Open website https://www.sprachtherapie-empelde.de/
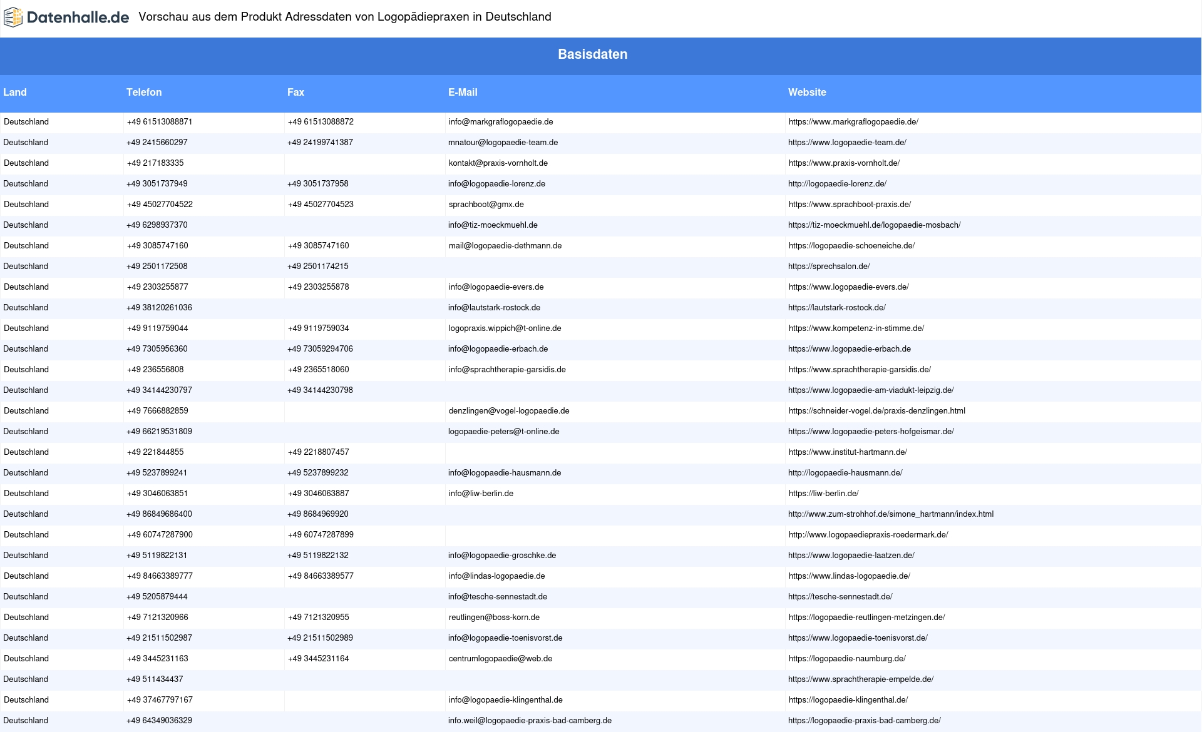 [861, 679]
